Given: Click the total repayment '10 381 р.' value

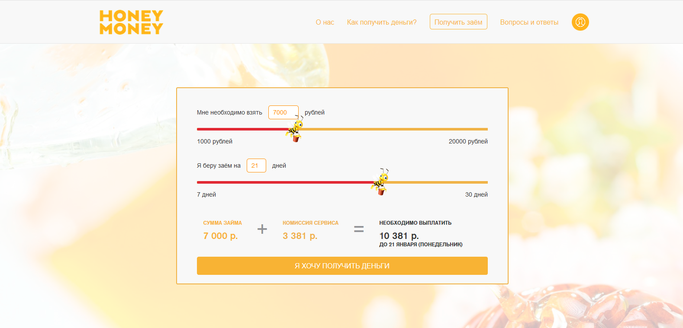Looking at the screenshot, I should point(399,236).
